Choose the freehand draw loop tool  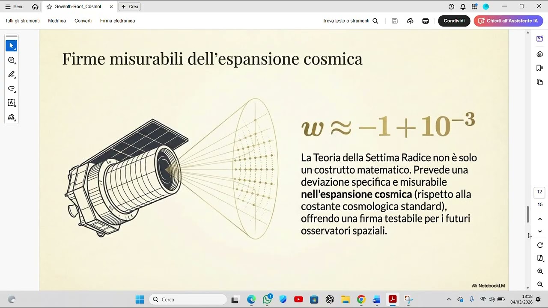[x=12, y=89]
